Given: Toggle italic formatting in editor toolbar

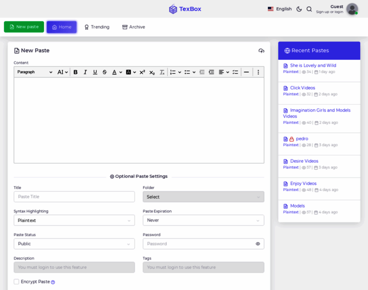Looking at the screenshot, I should (x=85, y=72).
